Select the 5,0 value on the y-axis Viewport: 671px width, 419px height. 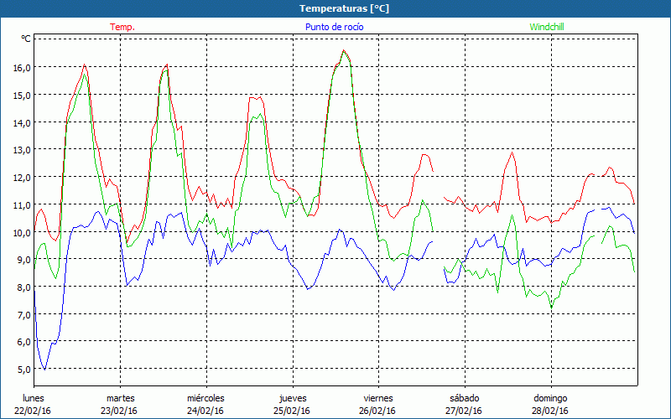coord(20,370)
